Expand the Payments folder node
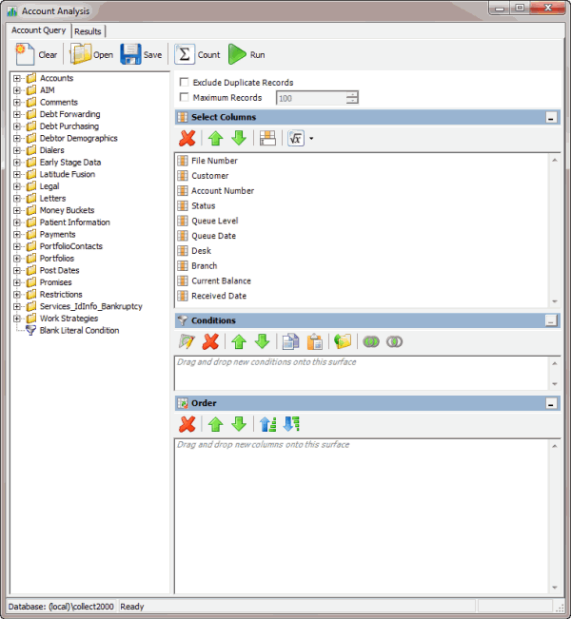The image size is (571, 619). coord(16,235)
